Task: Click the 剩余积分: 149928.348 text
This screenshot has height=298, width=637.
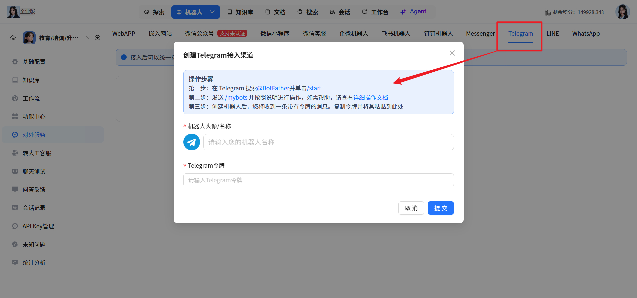Action: tap(578, 12)
